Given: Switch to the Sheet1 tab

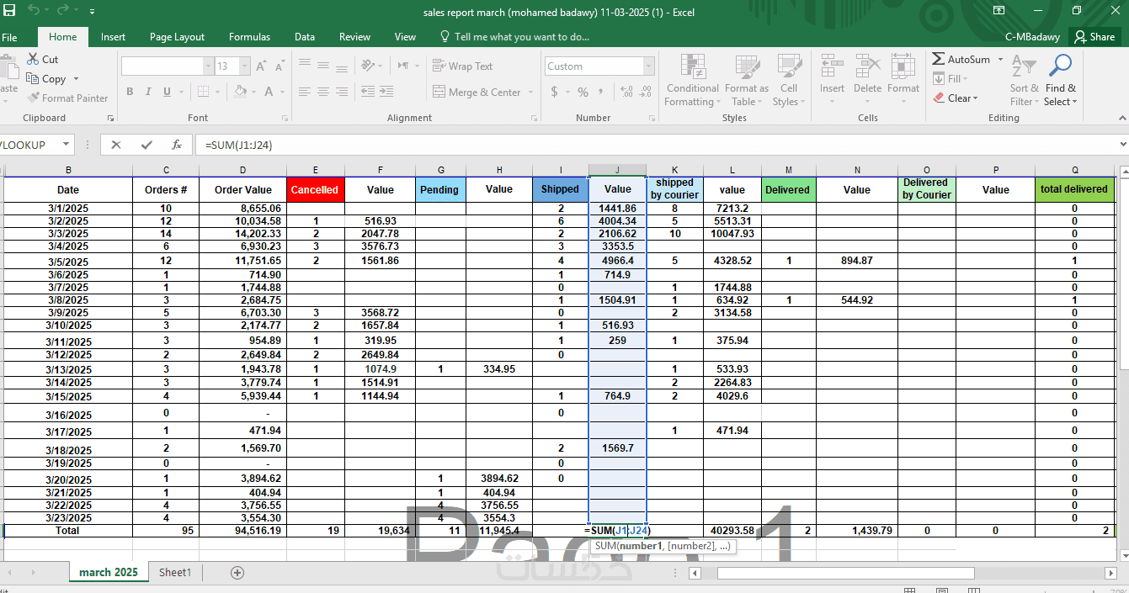Looking at the screenshot, I should [x=175, y=572].
